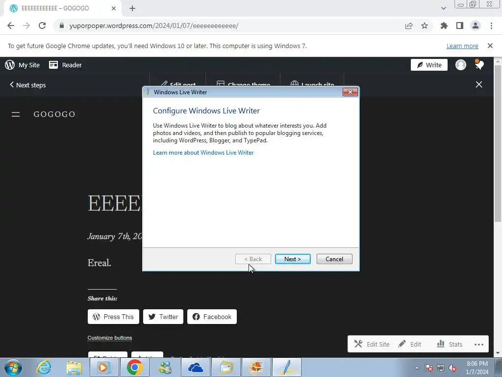Click the Write button

click(x=429, y=65)
